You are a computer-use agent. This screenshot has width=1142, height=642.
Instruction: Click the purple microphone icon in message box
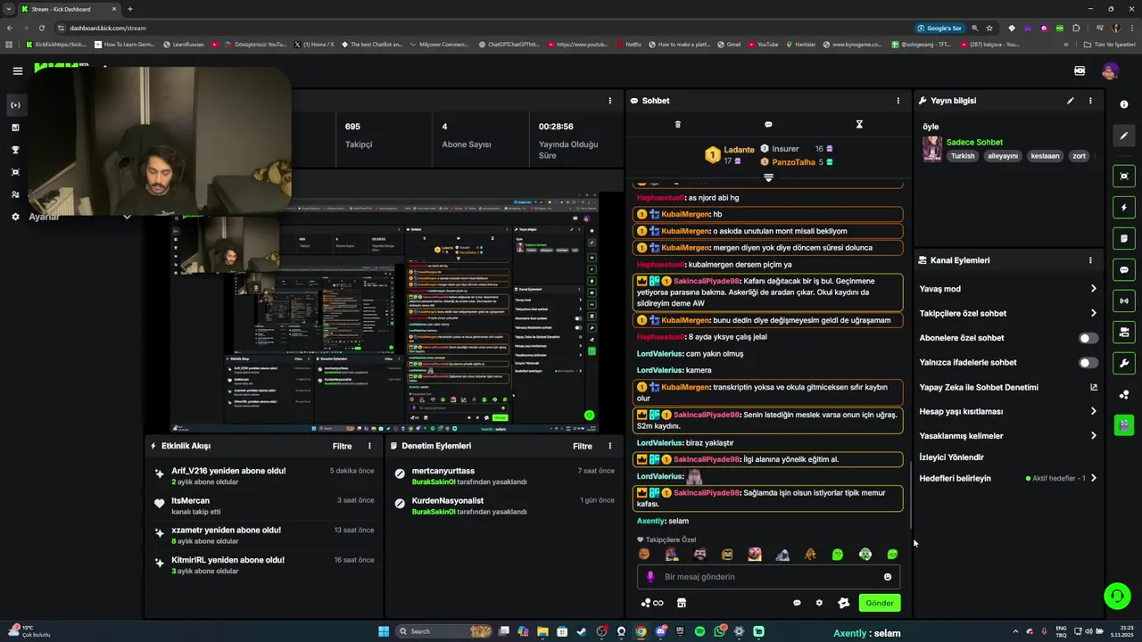[x=650, y=577]
